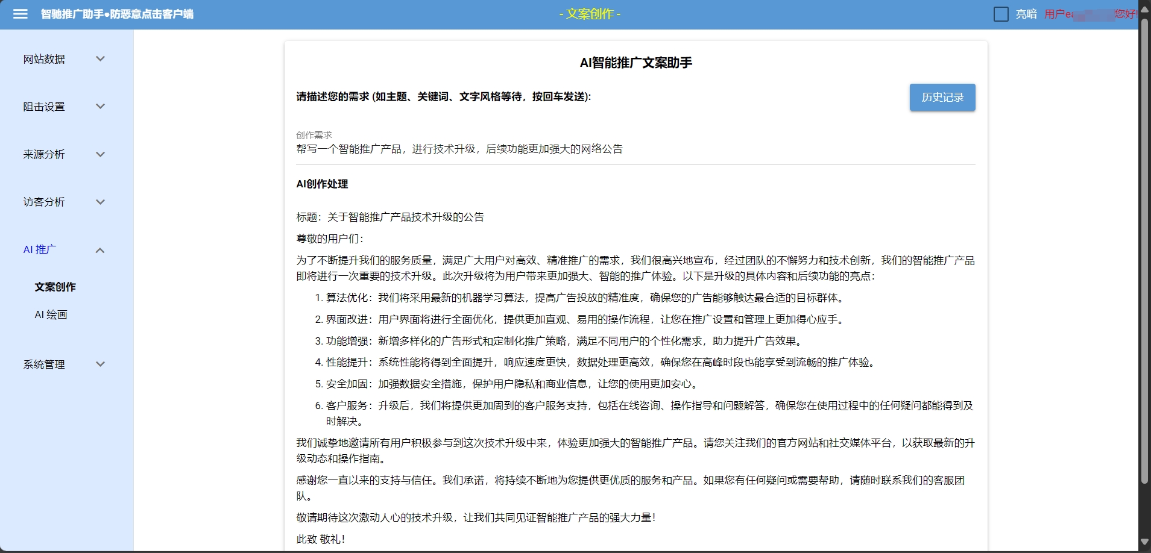Toggle the 亮暗 light/dark checkbox

point(1001,14)
